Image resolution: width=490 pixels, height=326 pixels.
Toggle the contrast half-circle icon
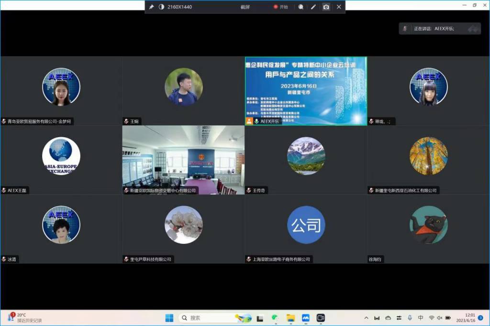(x=161, y=7)
